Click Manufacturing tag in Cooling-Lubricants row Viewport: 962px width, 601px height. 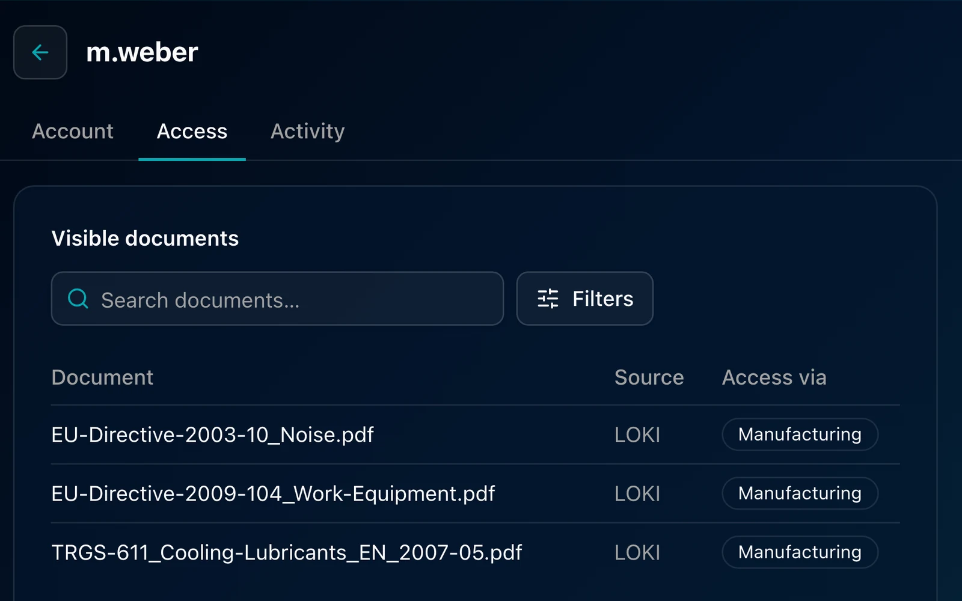pyautogui.click(x=800, y=552)
